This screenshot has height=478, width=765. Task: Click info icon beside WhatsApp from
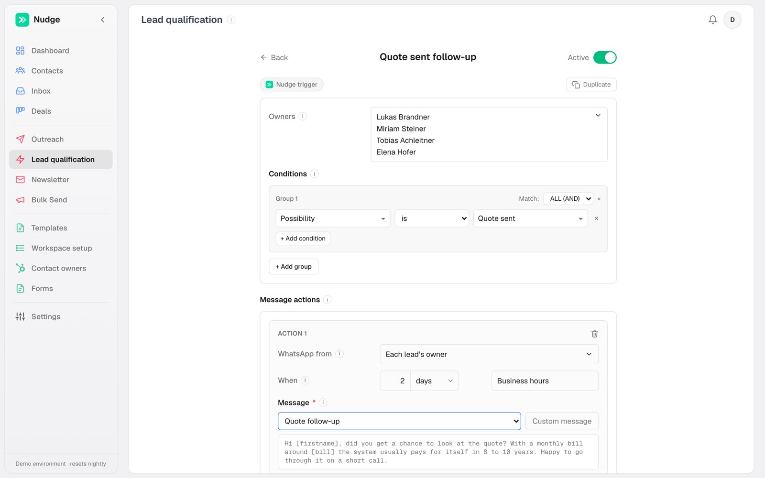click(339, 354)
